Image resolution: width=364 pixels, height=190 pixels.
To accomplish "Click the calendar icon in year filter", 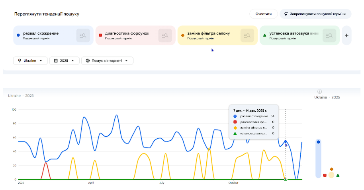I will pos(55,61).
